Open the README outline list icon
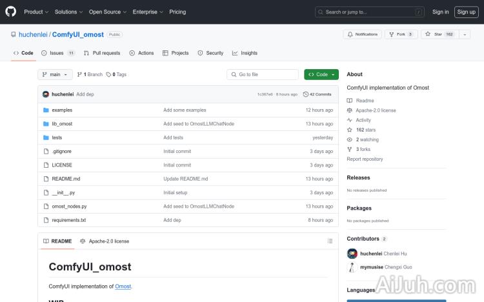The width and height of the screenshot is (484, 302). [x=330, y=241]
